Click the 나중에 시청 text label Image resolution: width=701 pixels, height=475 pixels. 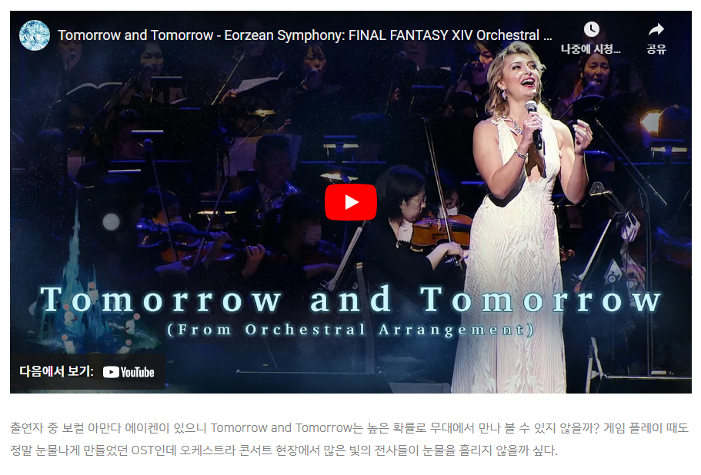pos(590,49)
